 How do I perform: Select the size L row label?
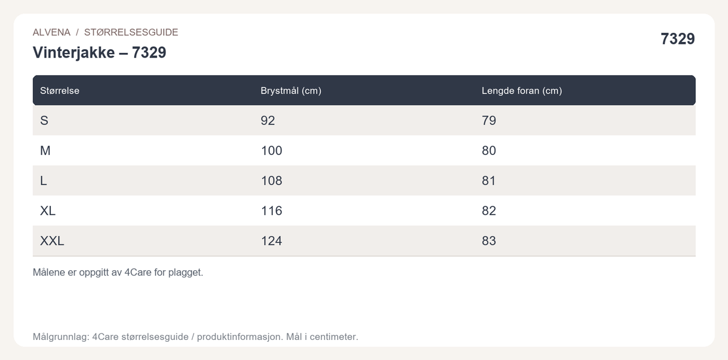point(43,180)
